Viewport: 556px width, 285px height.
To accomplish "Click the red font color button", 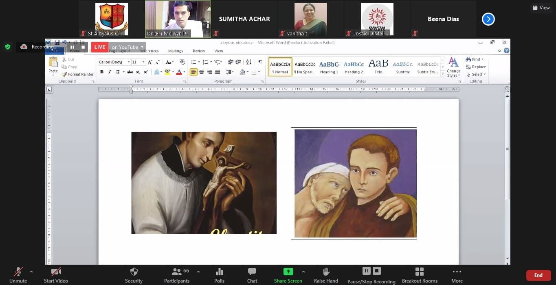I will [x=179, y=72].
